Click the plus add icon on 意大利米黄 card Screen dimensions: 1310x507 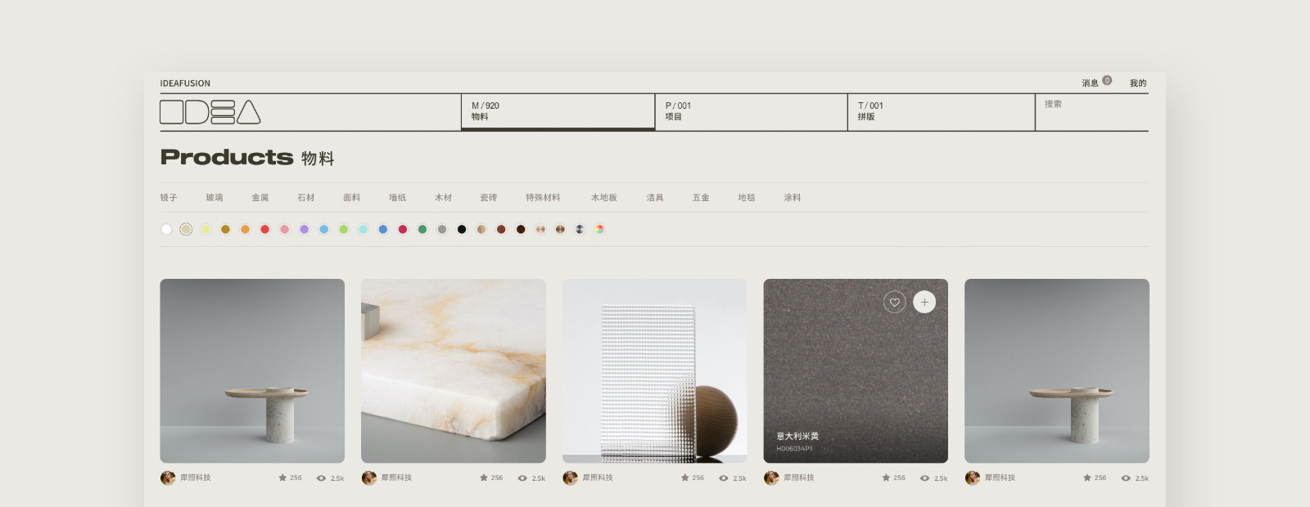(924, 303)
